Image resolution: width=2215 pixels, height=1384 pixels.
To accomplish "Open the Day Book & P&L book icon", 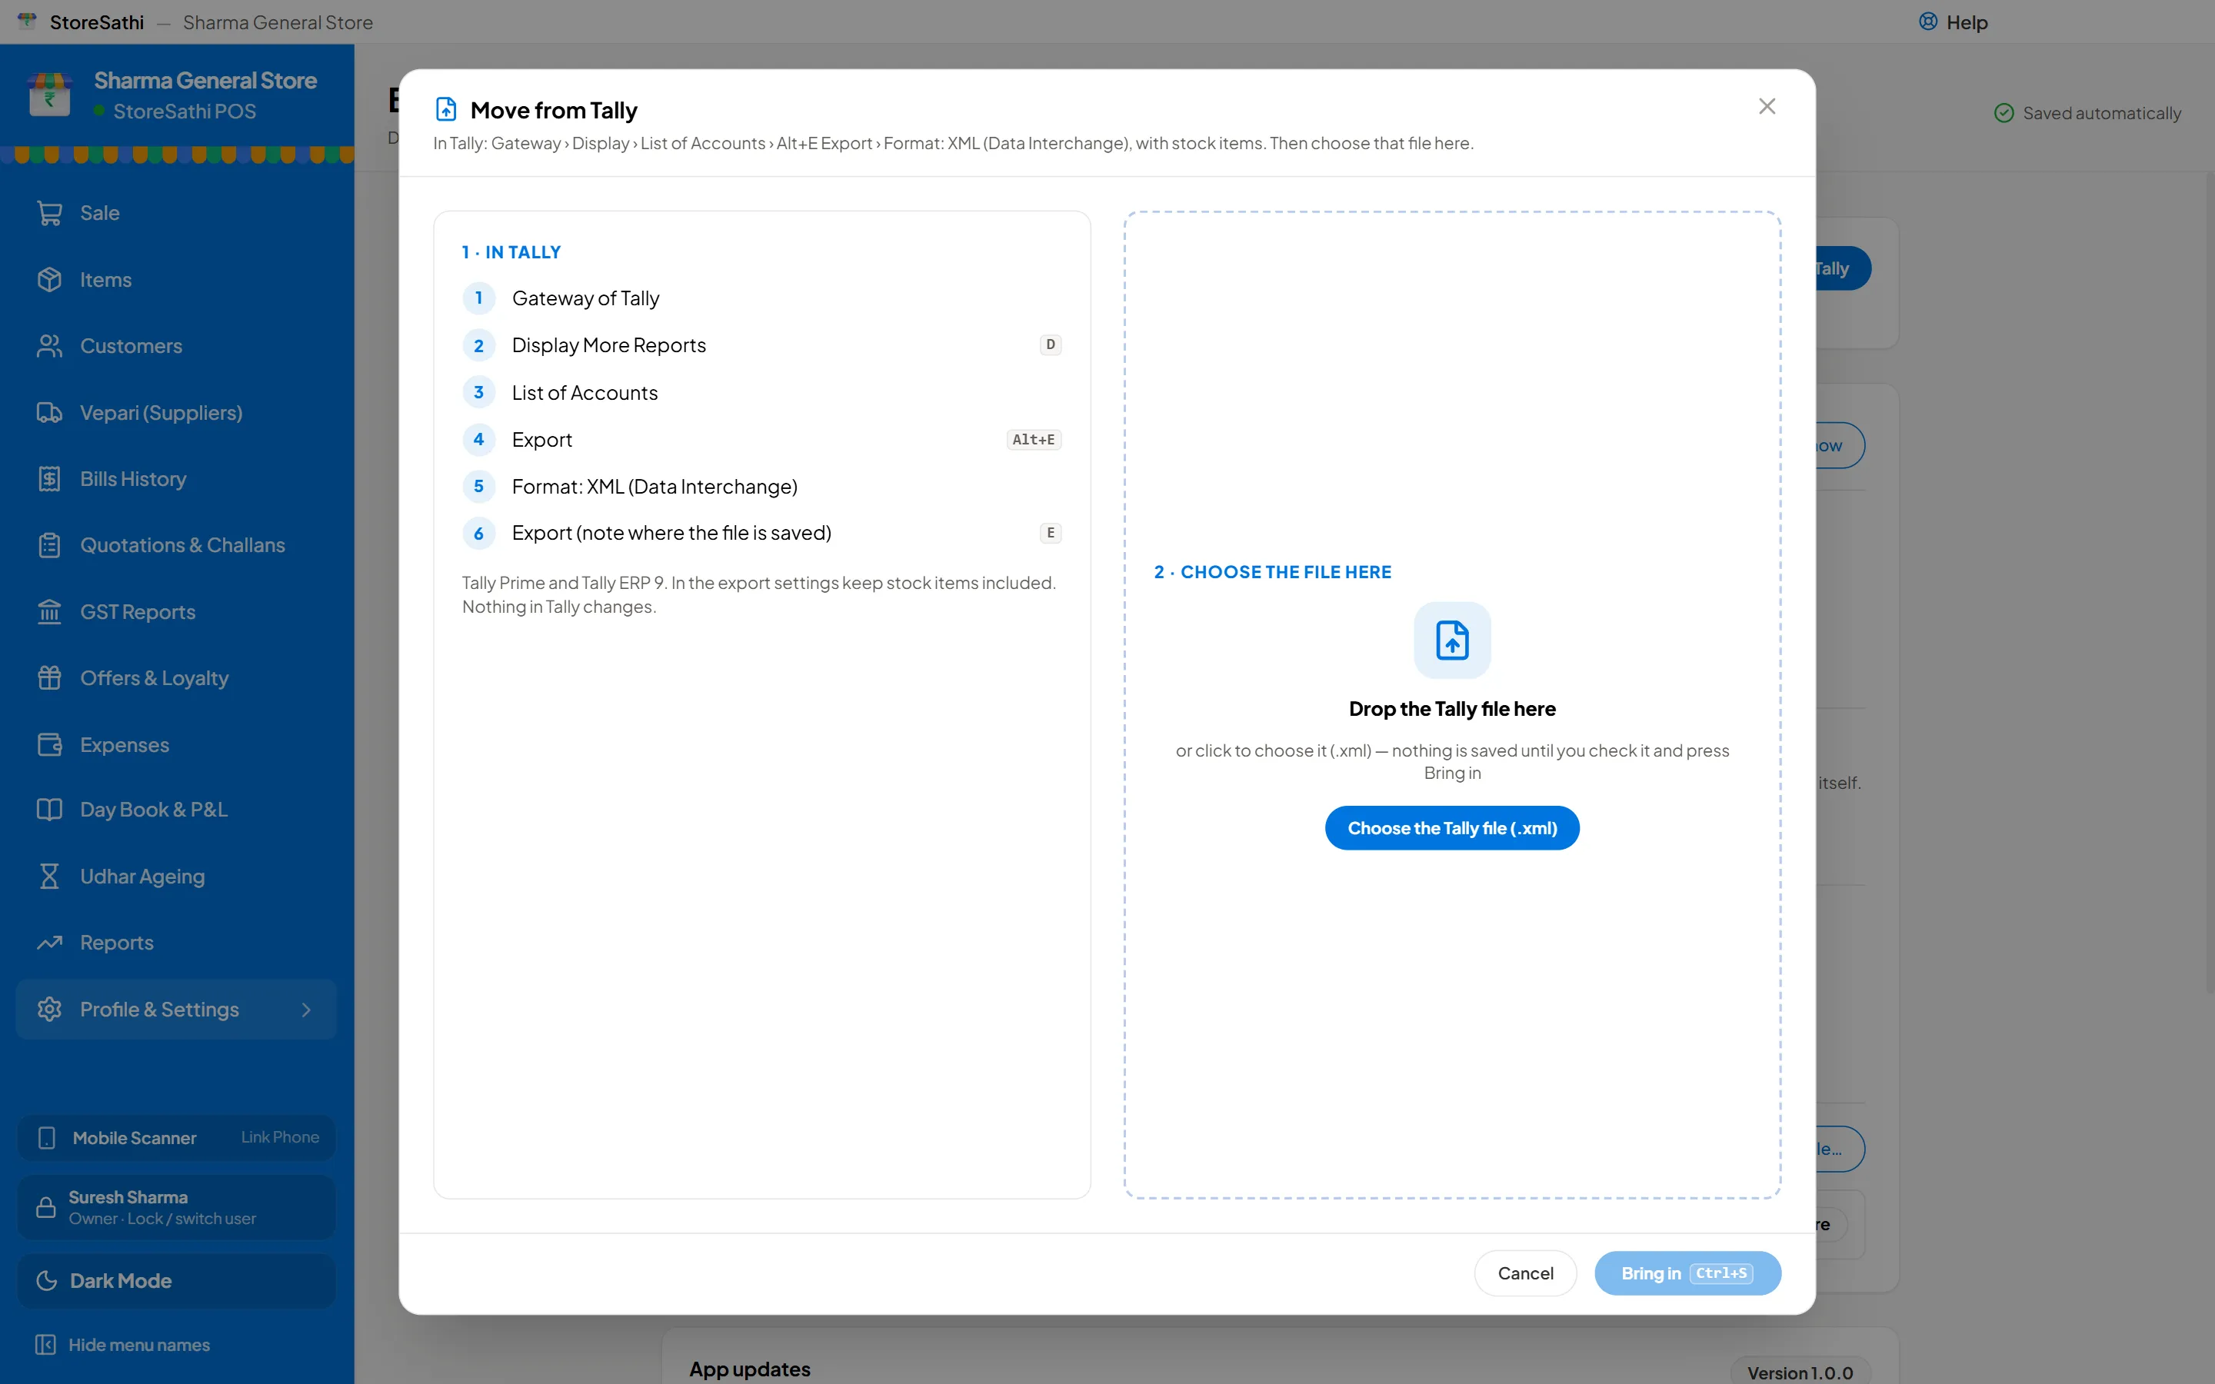I will pos(49,810).
